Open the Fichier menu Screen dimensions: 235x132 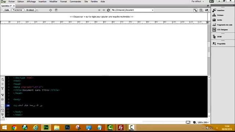[x=11, y=1]
